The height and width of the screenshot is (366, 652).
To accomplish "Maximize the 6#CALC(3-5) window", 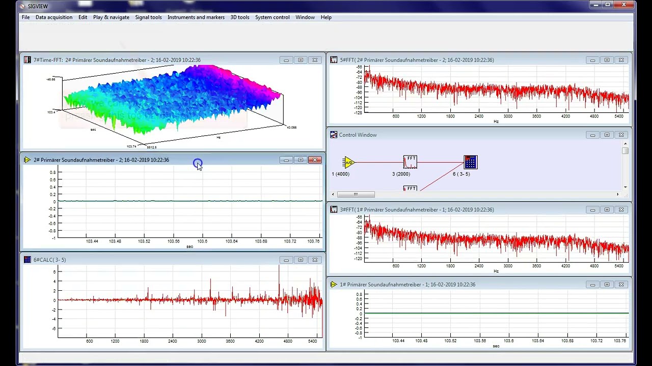I will pyautogui.click(x=301, y=260).
